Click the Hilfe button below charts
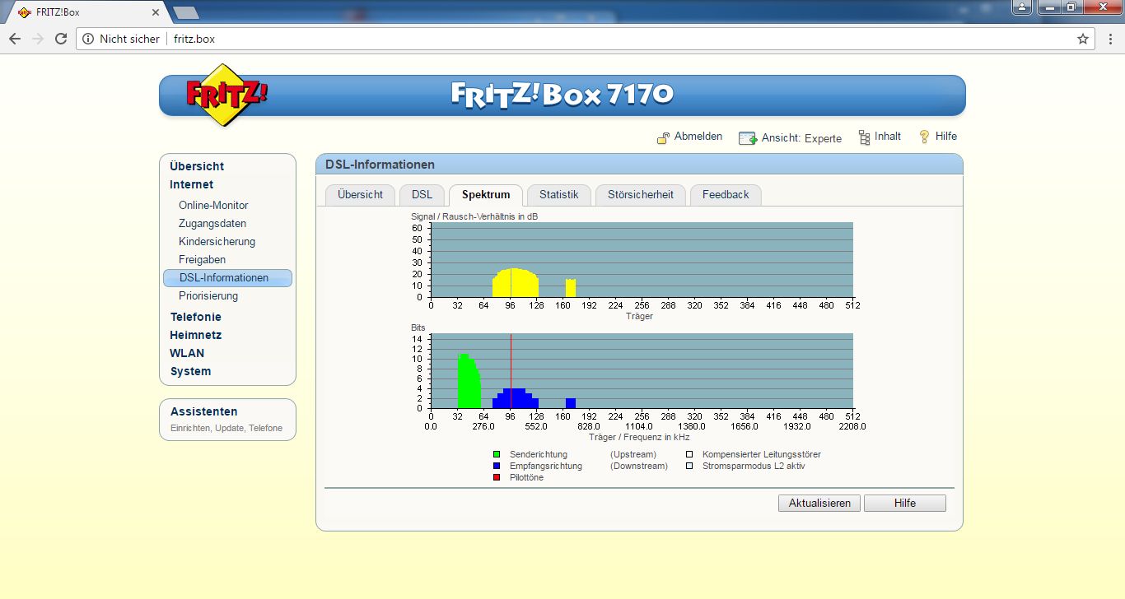Image resolution: width=1125 pixels, height=599 pixels. click(x=905, y=503)
